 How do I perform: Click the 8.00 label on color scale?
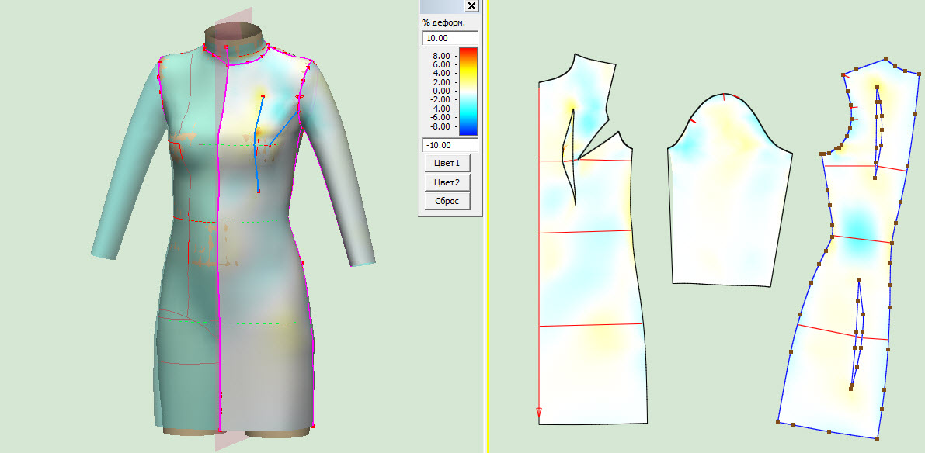click(x=441, y=55)
